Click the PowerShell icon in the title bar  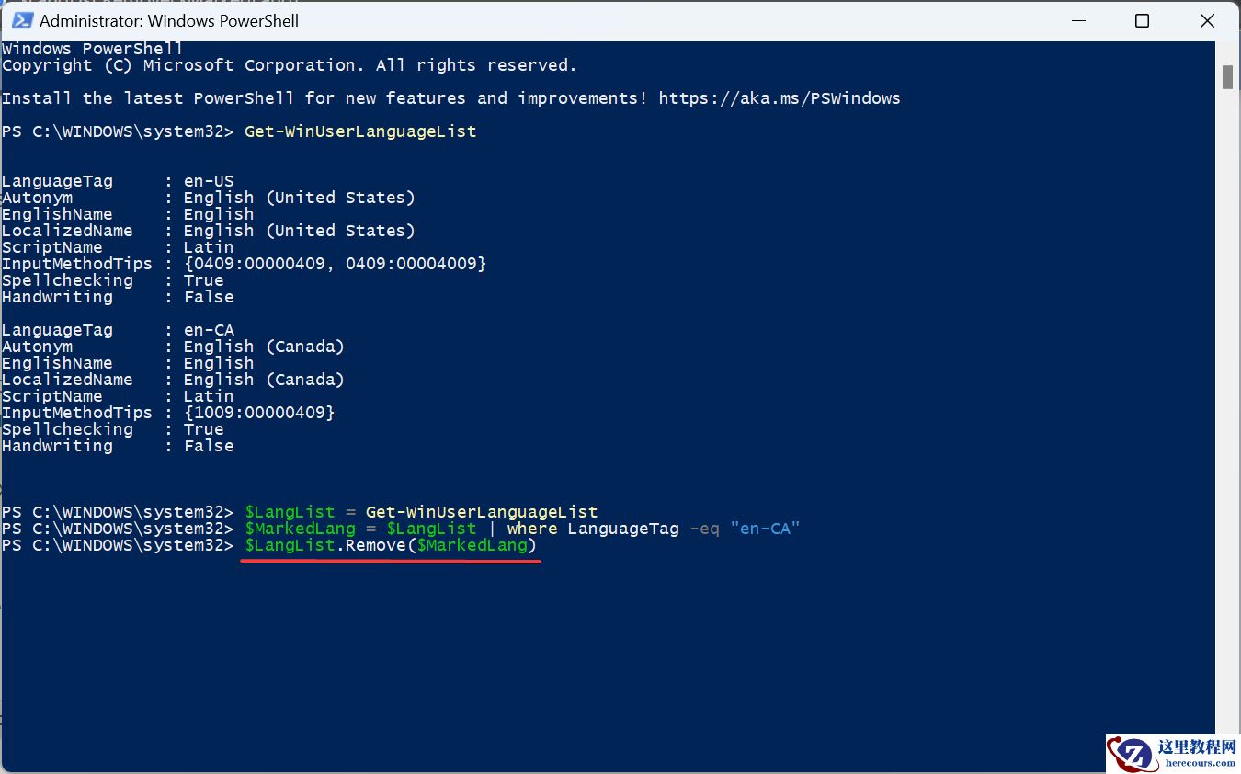(x=18, y=20)
